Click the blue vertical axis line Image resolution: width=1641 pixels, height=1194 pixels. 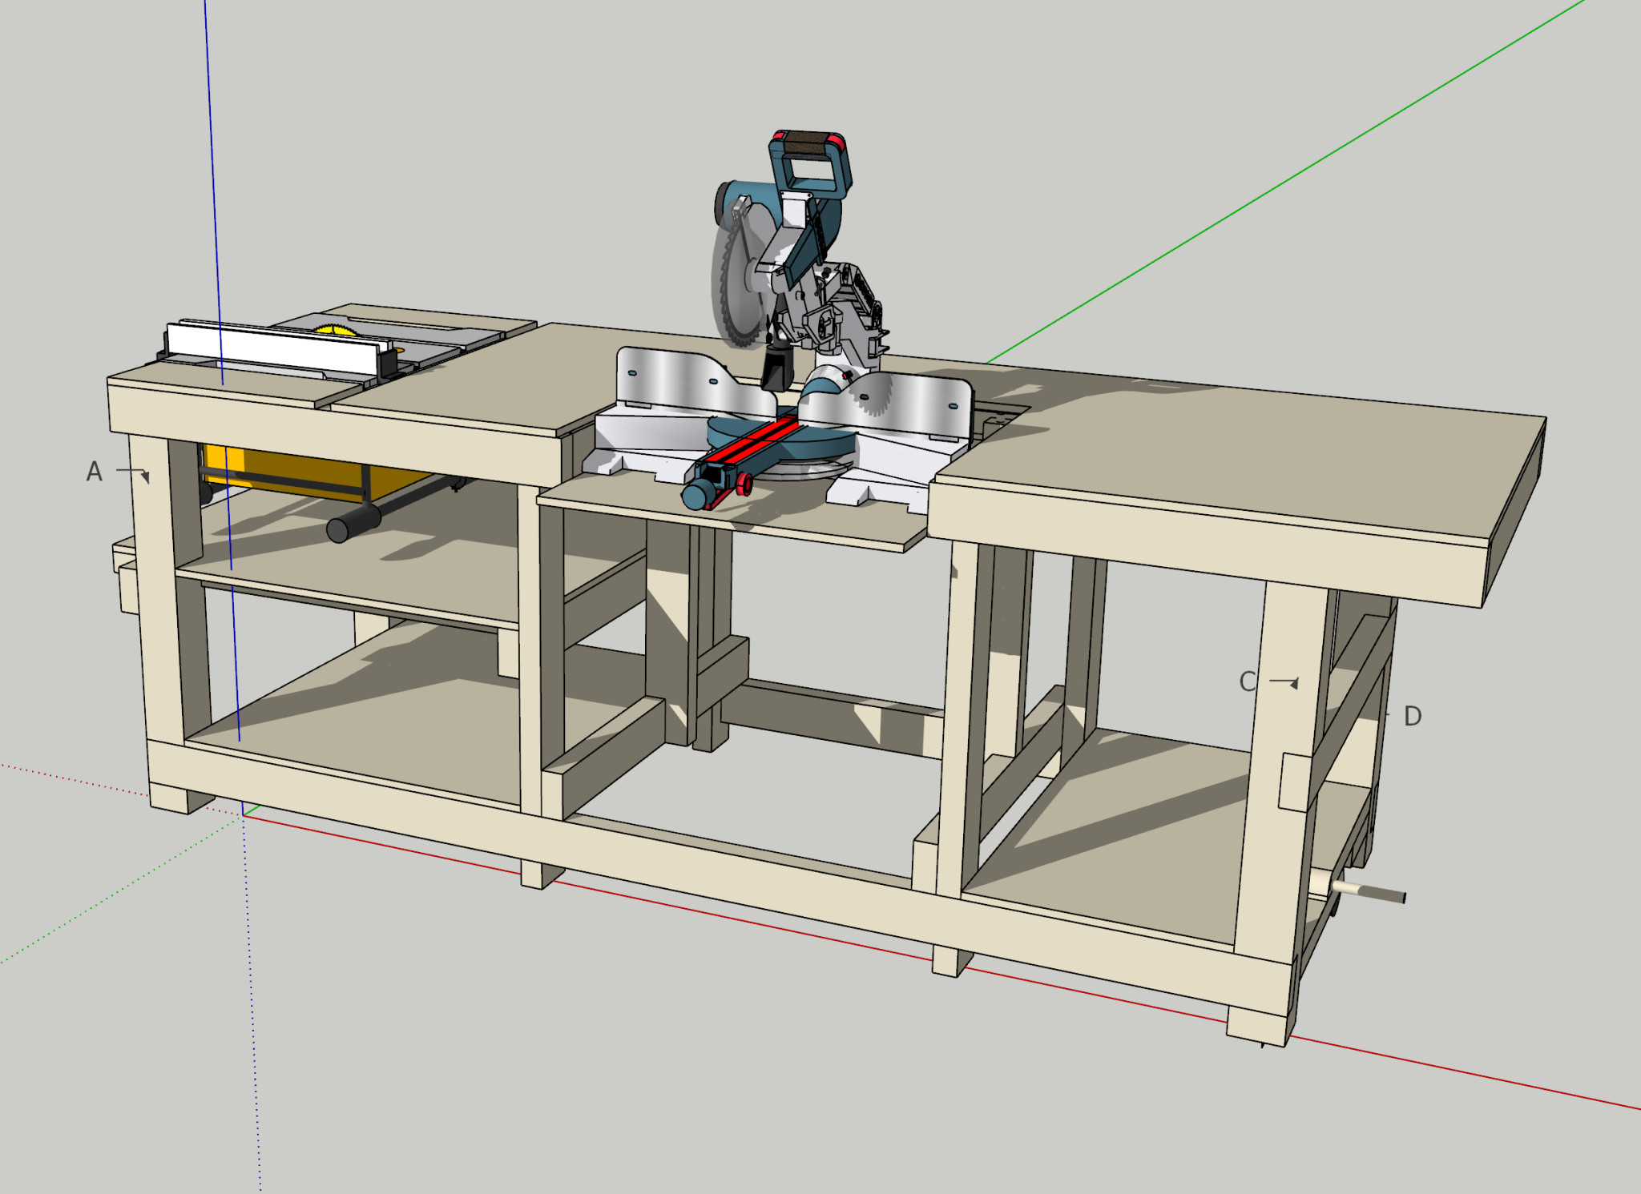click(x=211, y=160)
